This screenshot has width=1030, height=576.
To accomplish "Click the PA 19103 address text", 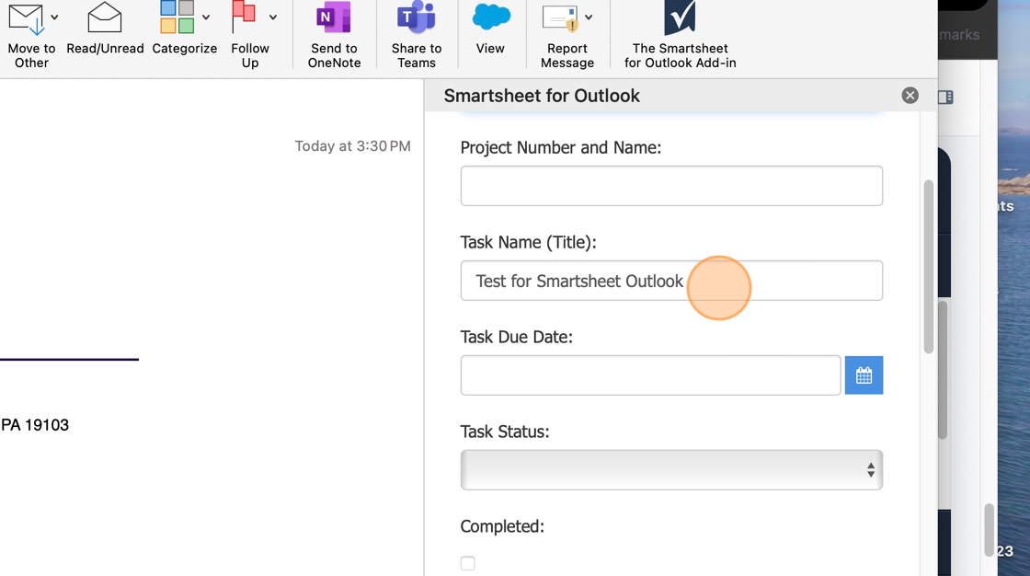I will [35, 425].
